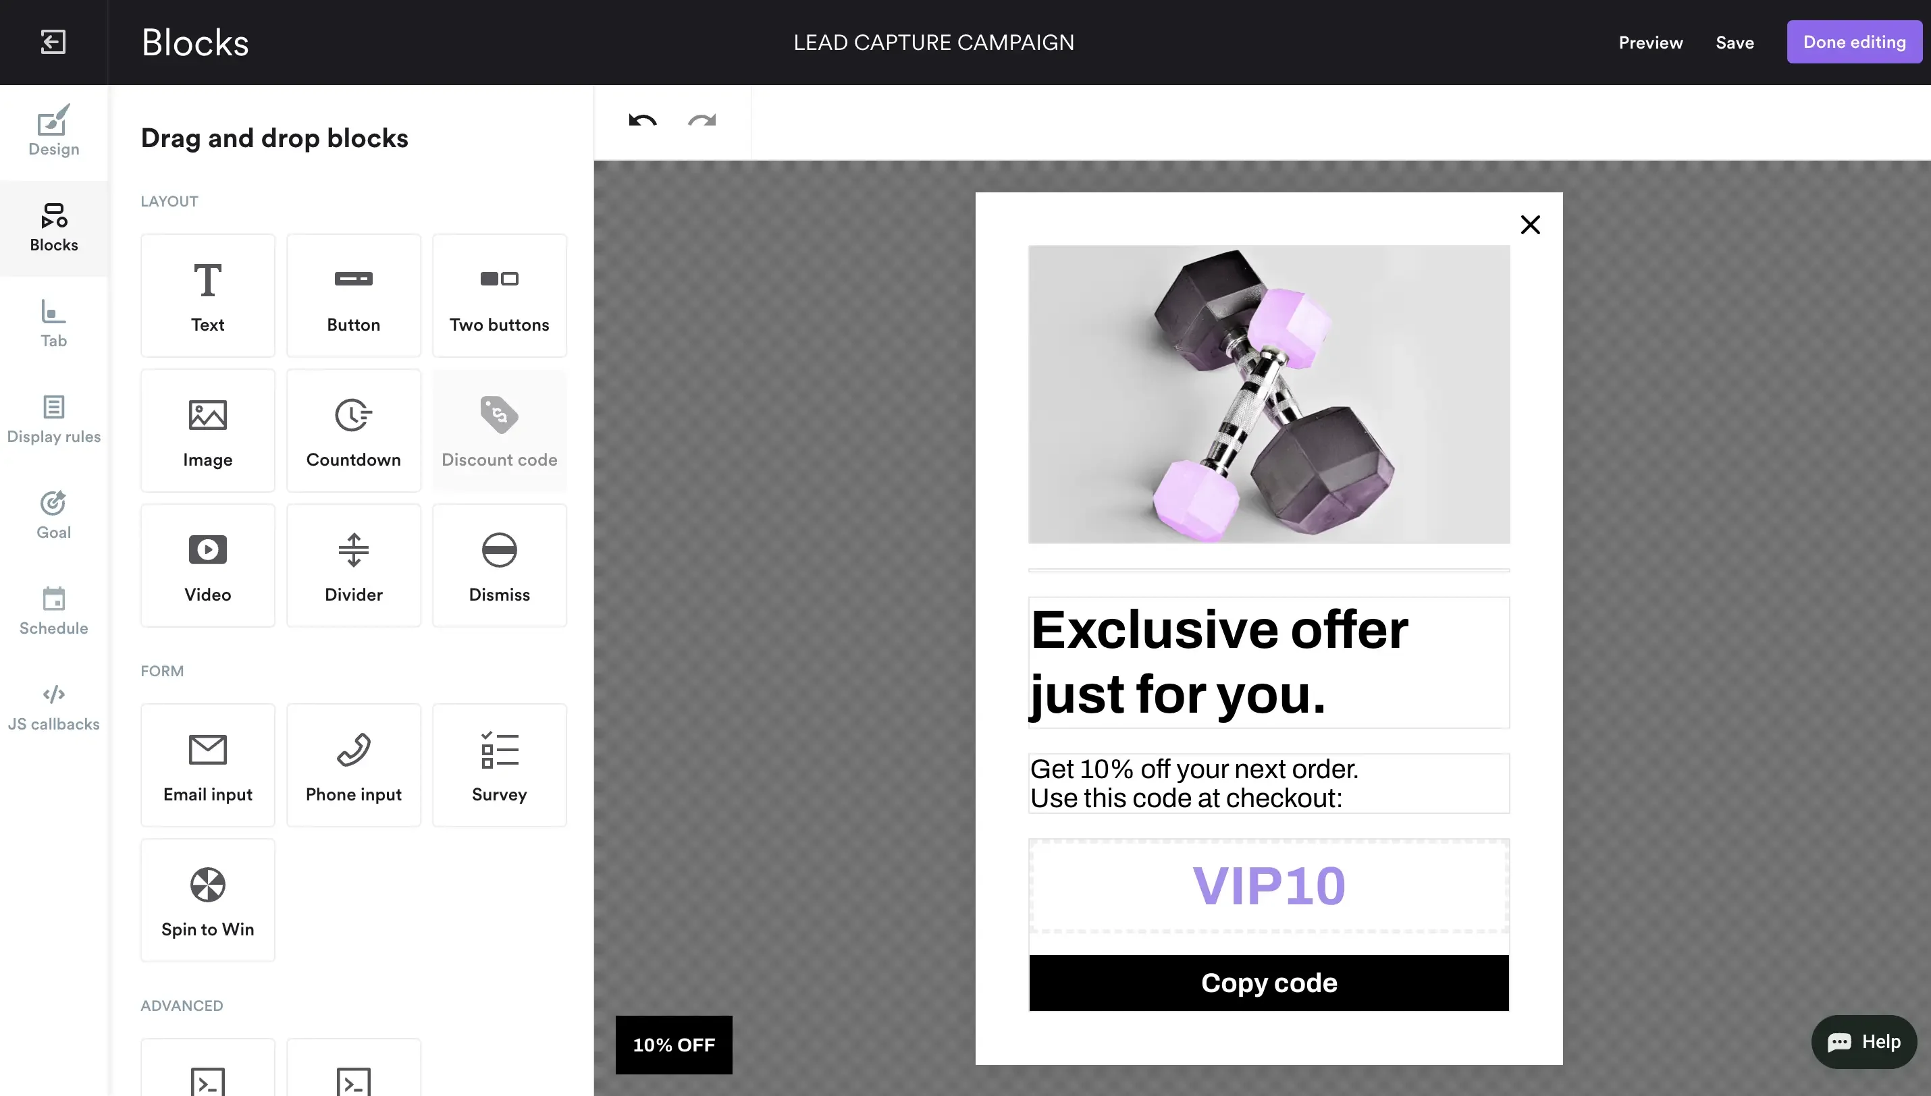The width and height of the screenshot is (1931, 1096).
Task: Switch to Display rules section
Action: tap(53, 419)
